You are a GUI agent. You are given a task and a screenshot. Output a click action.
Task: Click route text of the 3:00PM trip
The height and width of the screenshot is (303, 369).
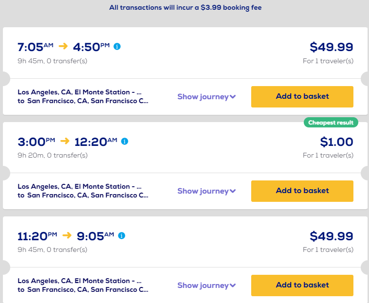click(83, 191)
